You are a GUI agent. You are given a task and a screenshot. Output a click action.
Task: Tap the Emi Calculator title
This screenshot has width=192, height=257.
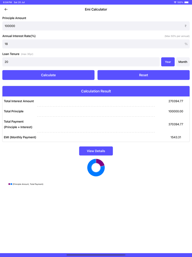96,9
